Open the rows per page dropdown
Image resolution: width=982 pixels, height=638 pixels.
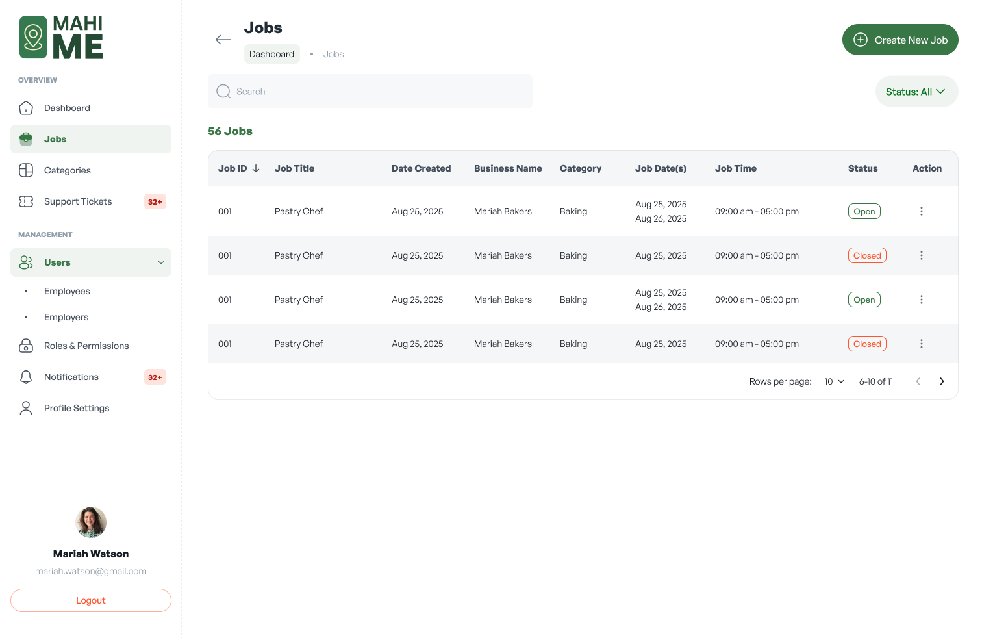pos(835,381)
